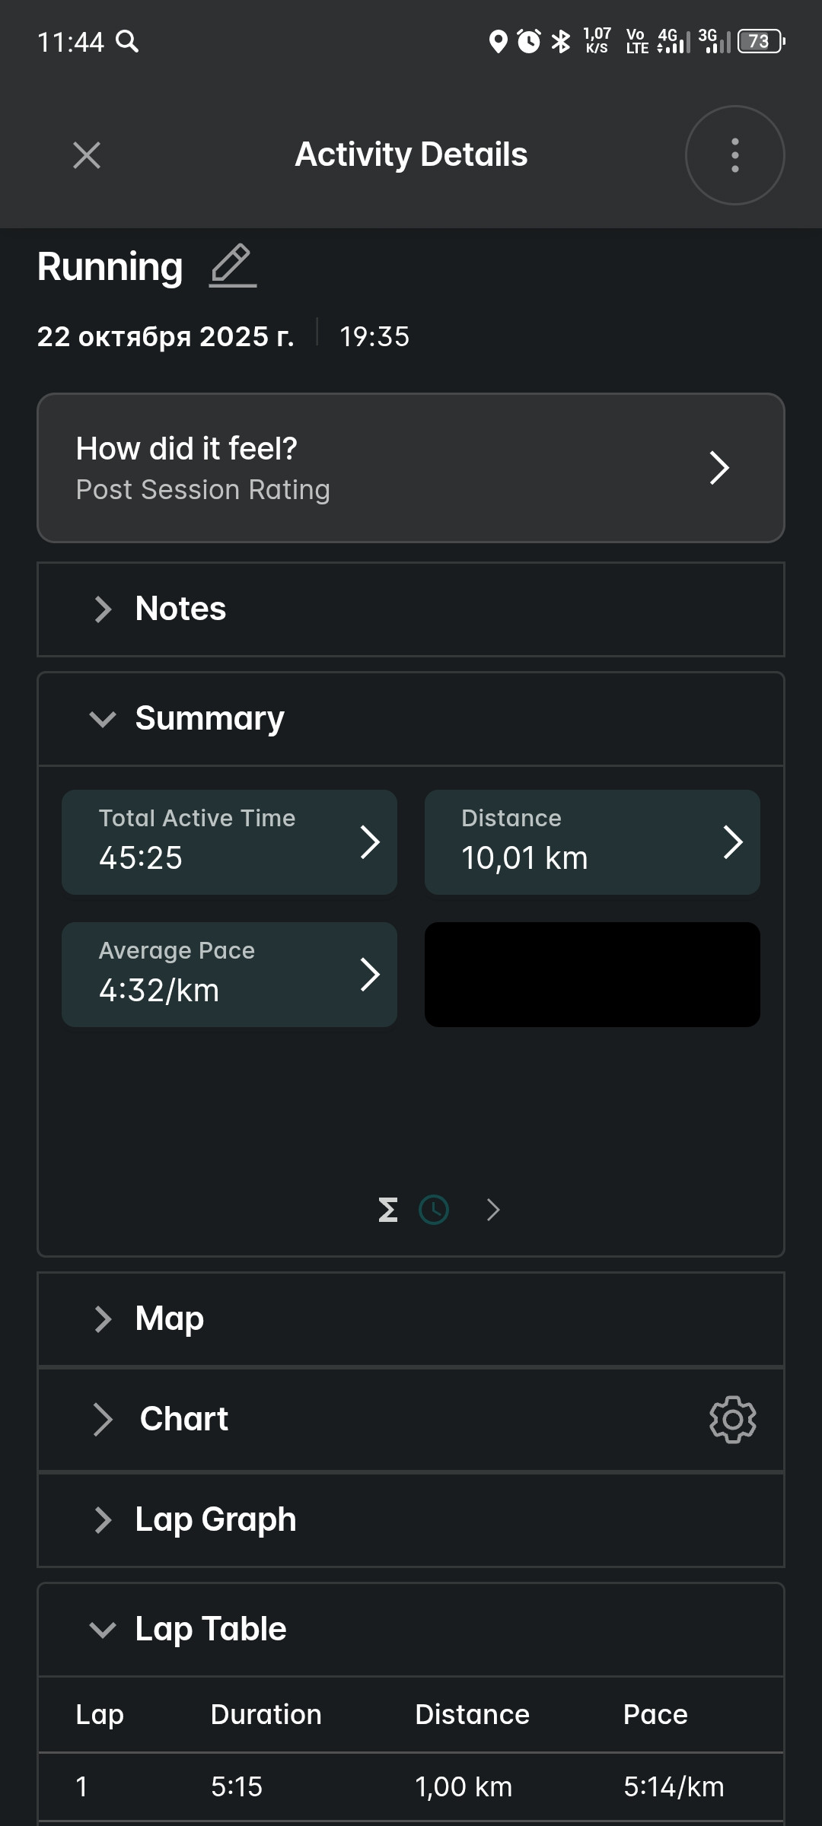Expand the Lap Graph section
Image resolution: width=822 pixels, height=1826 pixels.
(x=411, y=1520)
